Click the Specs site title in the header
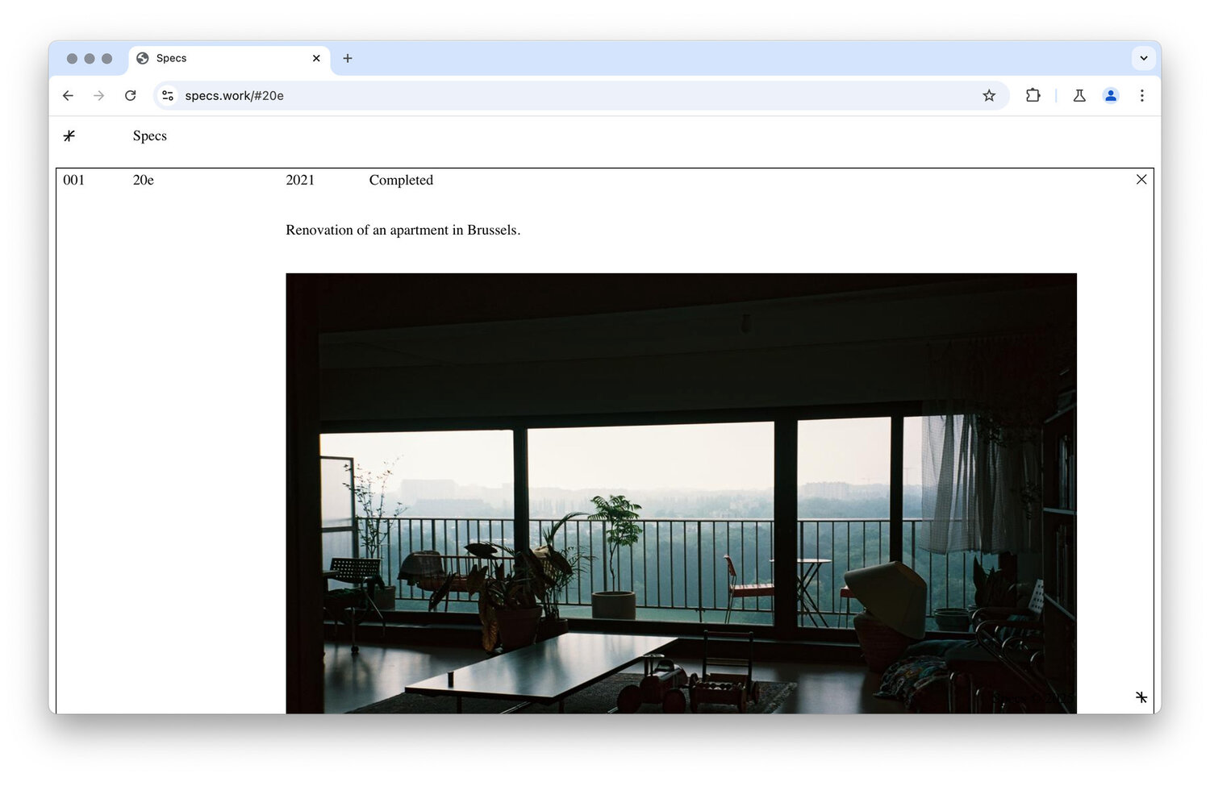The height and width of the screenshot is (786, 1210). (x=149, y=135)
